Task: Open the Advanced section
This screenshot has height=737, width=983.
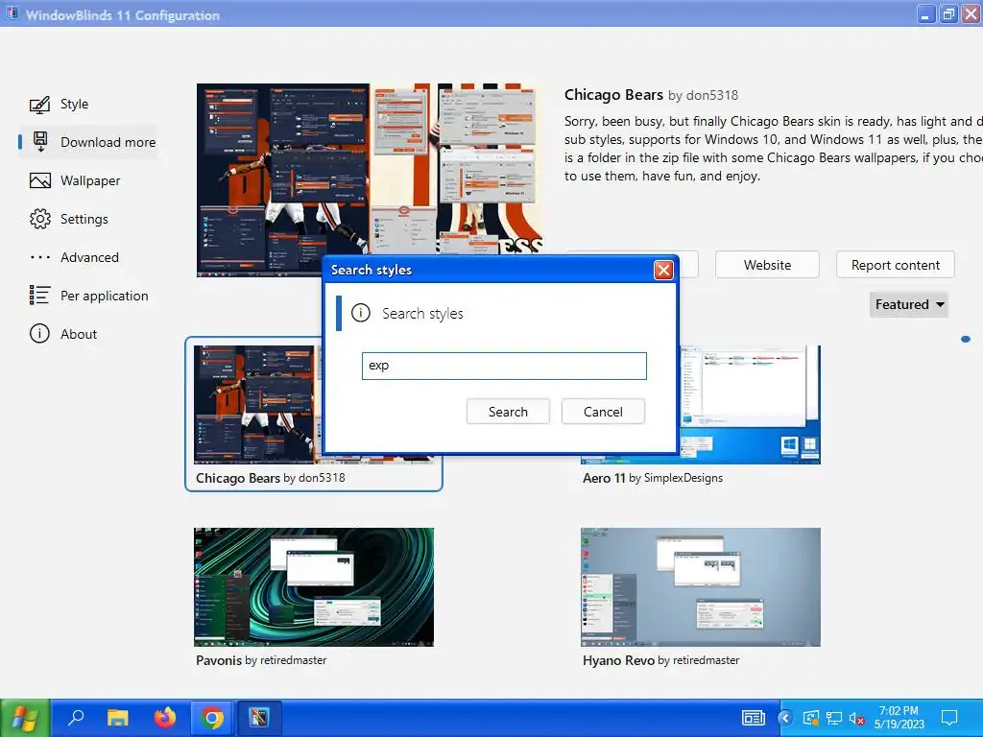Action: pos(89,257)
